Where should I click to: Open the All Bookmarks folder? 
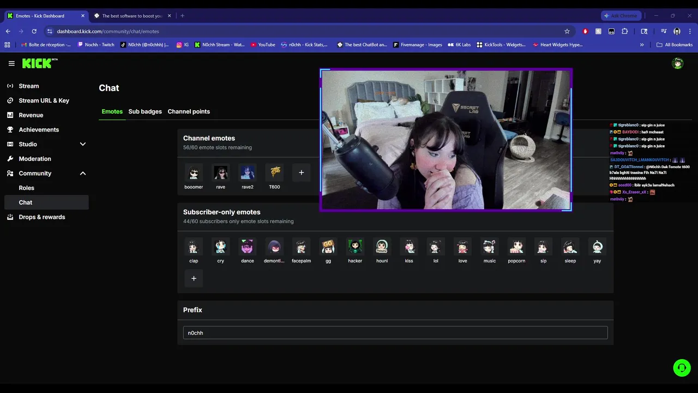[x=675, y=45]
